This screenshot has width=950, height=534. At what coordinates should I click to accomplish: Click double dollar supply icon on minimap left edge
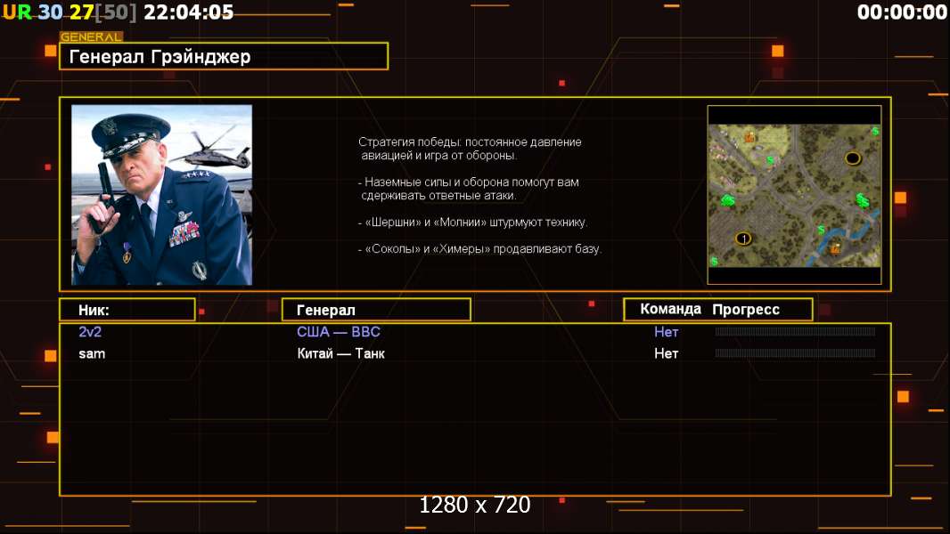(727, 199)
